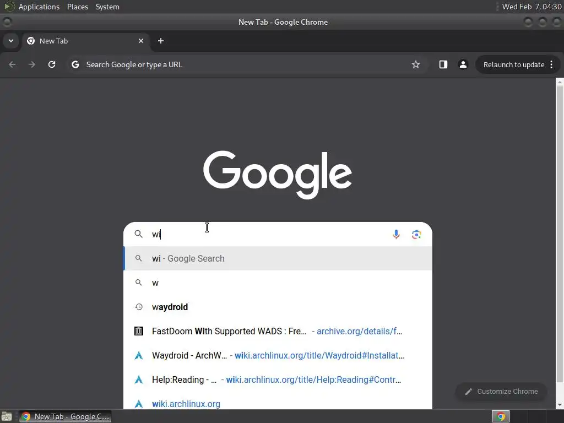Screen dimensions: 564x423
Task: Select the 'wi - Google Search' suggestion
Action: 278,258
